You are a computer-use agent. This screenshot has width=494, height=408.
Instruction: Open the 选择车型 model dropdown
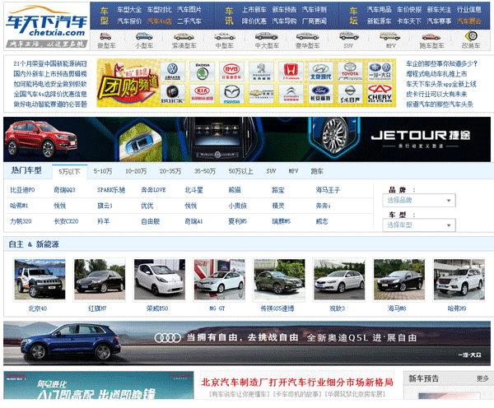click(x=419, y=225)
